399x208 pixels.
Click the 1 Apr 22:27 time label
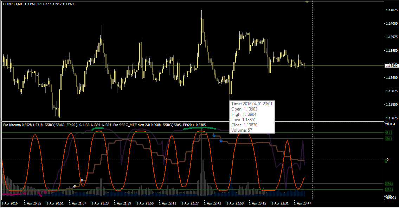(190, 203)
